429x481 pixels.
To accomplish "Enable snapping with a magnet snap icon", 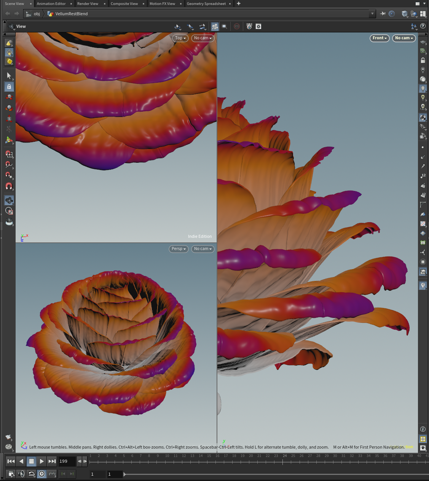I will (x=9, y=186).
